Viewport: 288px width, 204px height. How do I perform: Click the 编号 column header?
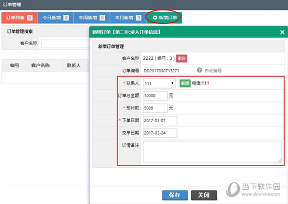click(15, 66)
